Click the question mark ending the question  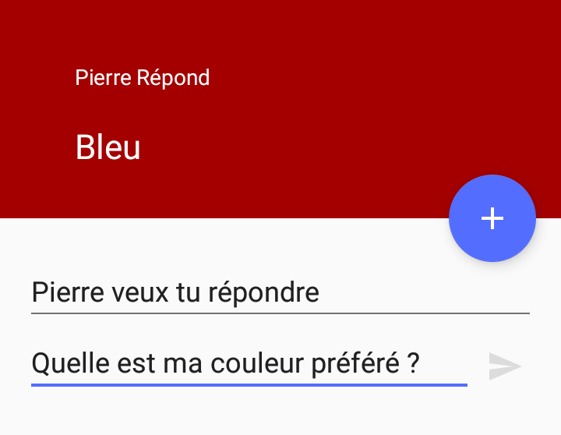[414, 363]
